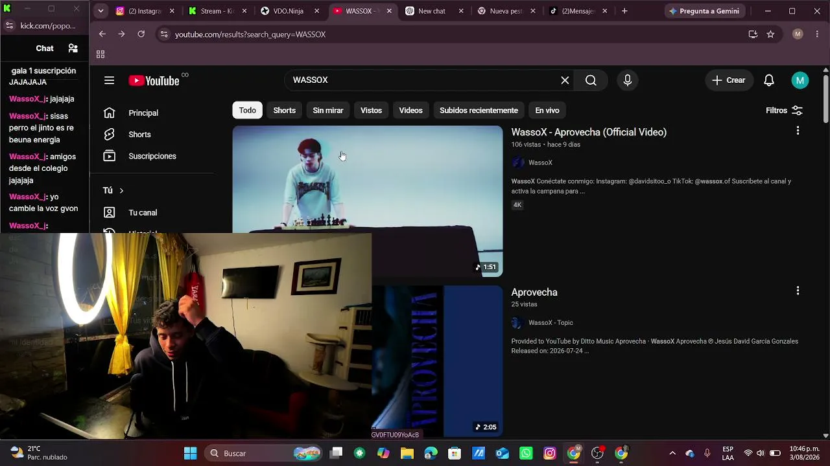
Task: Switch to the Stream - Kick tab
Action: coord(218,11)
